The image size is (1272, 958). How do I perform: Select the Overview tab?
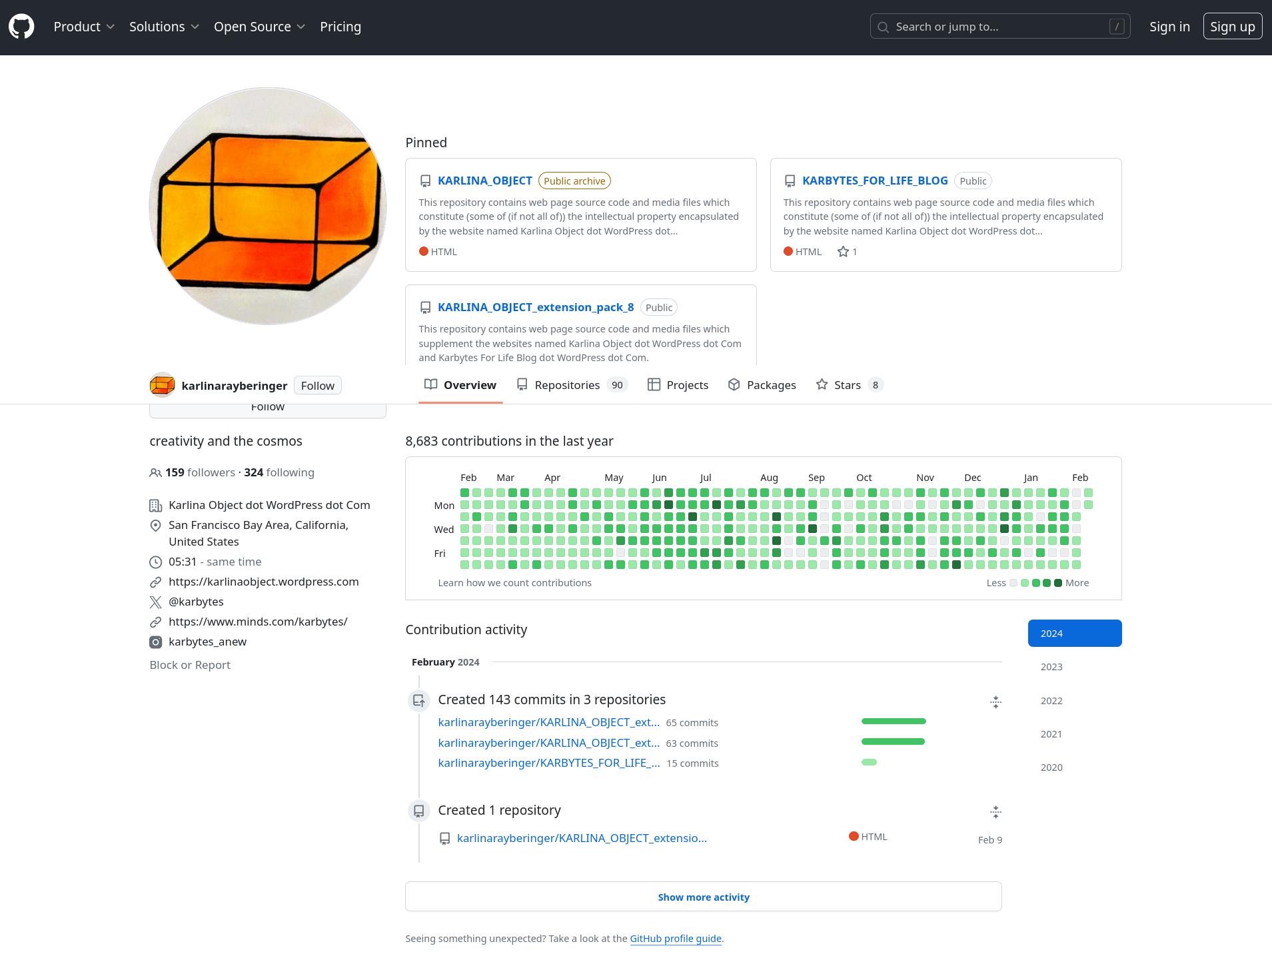point(460,385)
